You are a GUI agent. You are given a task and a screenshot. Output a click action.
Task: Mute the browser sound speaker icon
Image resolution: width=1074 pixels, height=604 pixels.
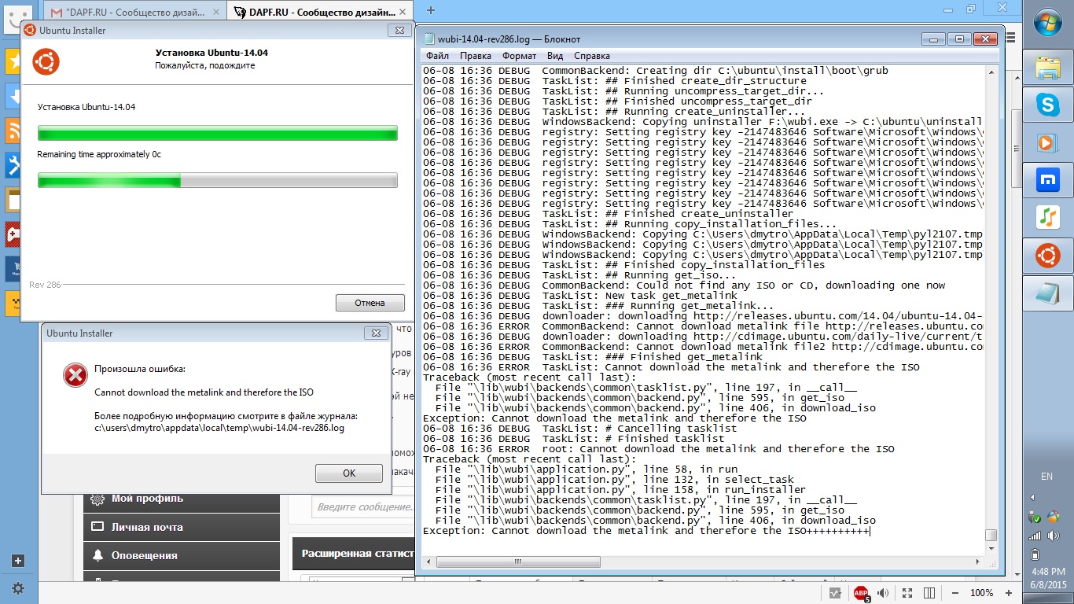pyautogui.click(x=884, y=593)
